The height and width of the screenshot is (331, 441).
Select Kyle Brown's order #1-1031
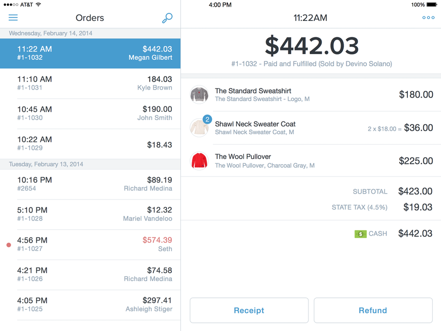tap(90, 83)
